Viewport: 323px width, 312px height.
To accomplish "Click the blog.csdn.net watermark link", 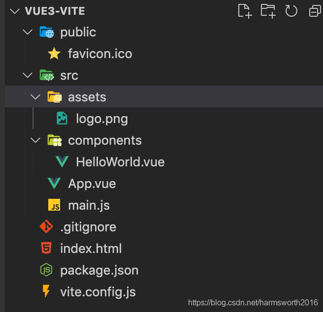I will [253, 303].
